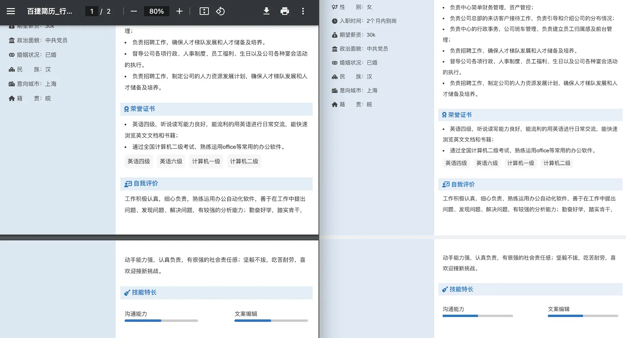
Task: Open the PDF viewer sidebar menu
Action: pyautogui.click(x=11, y=11)
